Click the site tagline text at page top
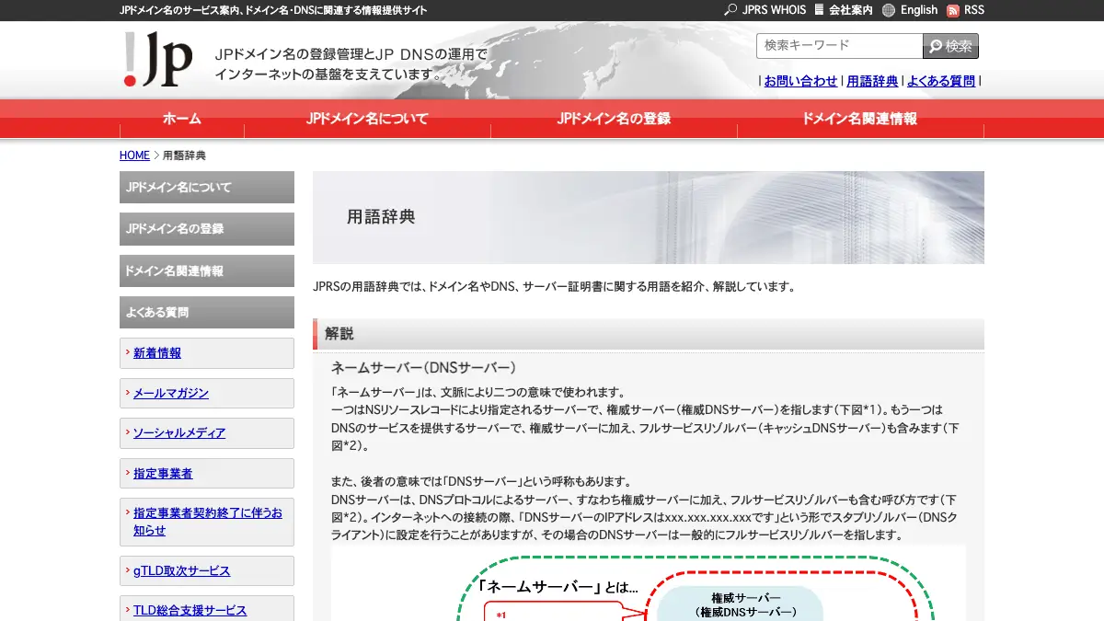1104x621 pixels. (274, 10)
